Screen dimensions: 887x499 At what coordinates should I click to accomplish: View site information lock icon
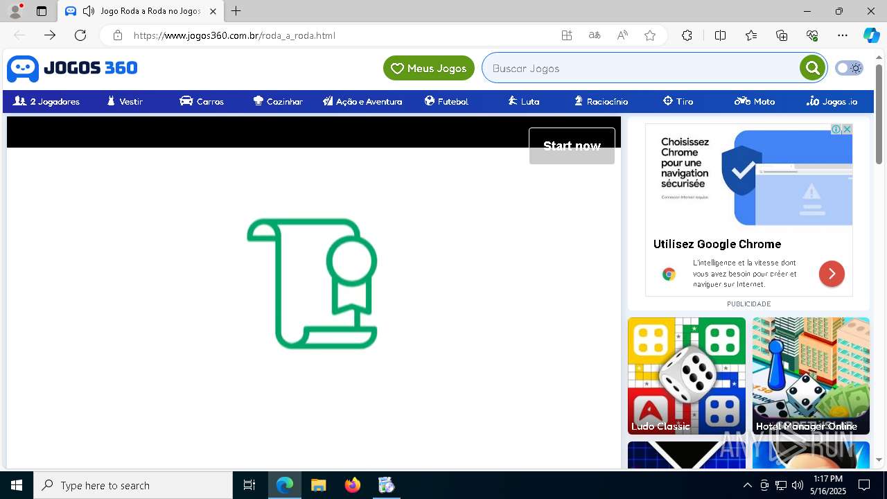click(118, 35)
